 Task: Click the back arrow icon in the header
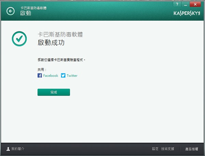[11, 11]
